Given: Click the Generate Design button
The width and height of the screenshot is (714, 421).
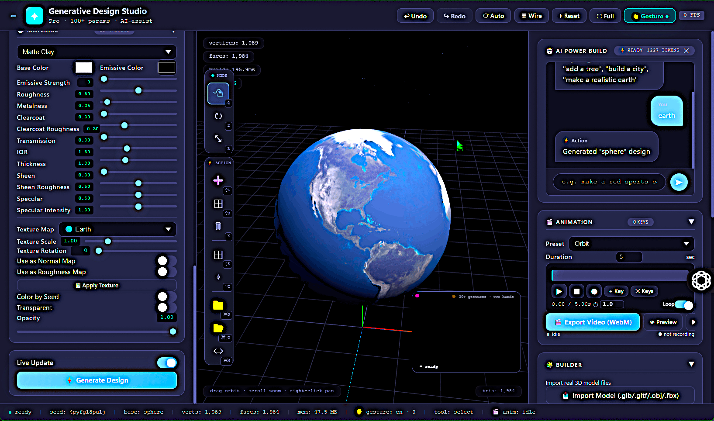Looking at the screenshot, I should click(x=97, y=380).
